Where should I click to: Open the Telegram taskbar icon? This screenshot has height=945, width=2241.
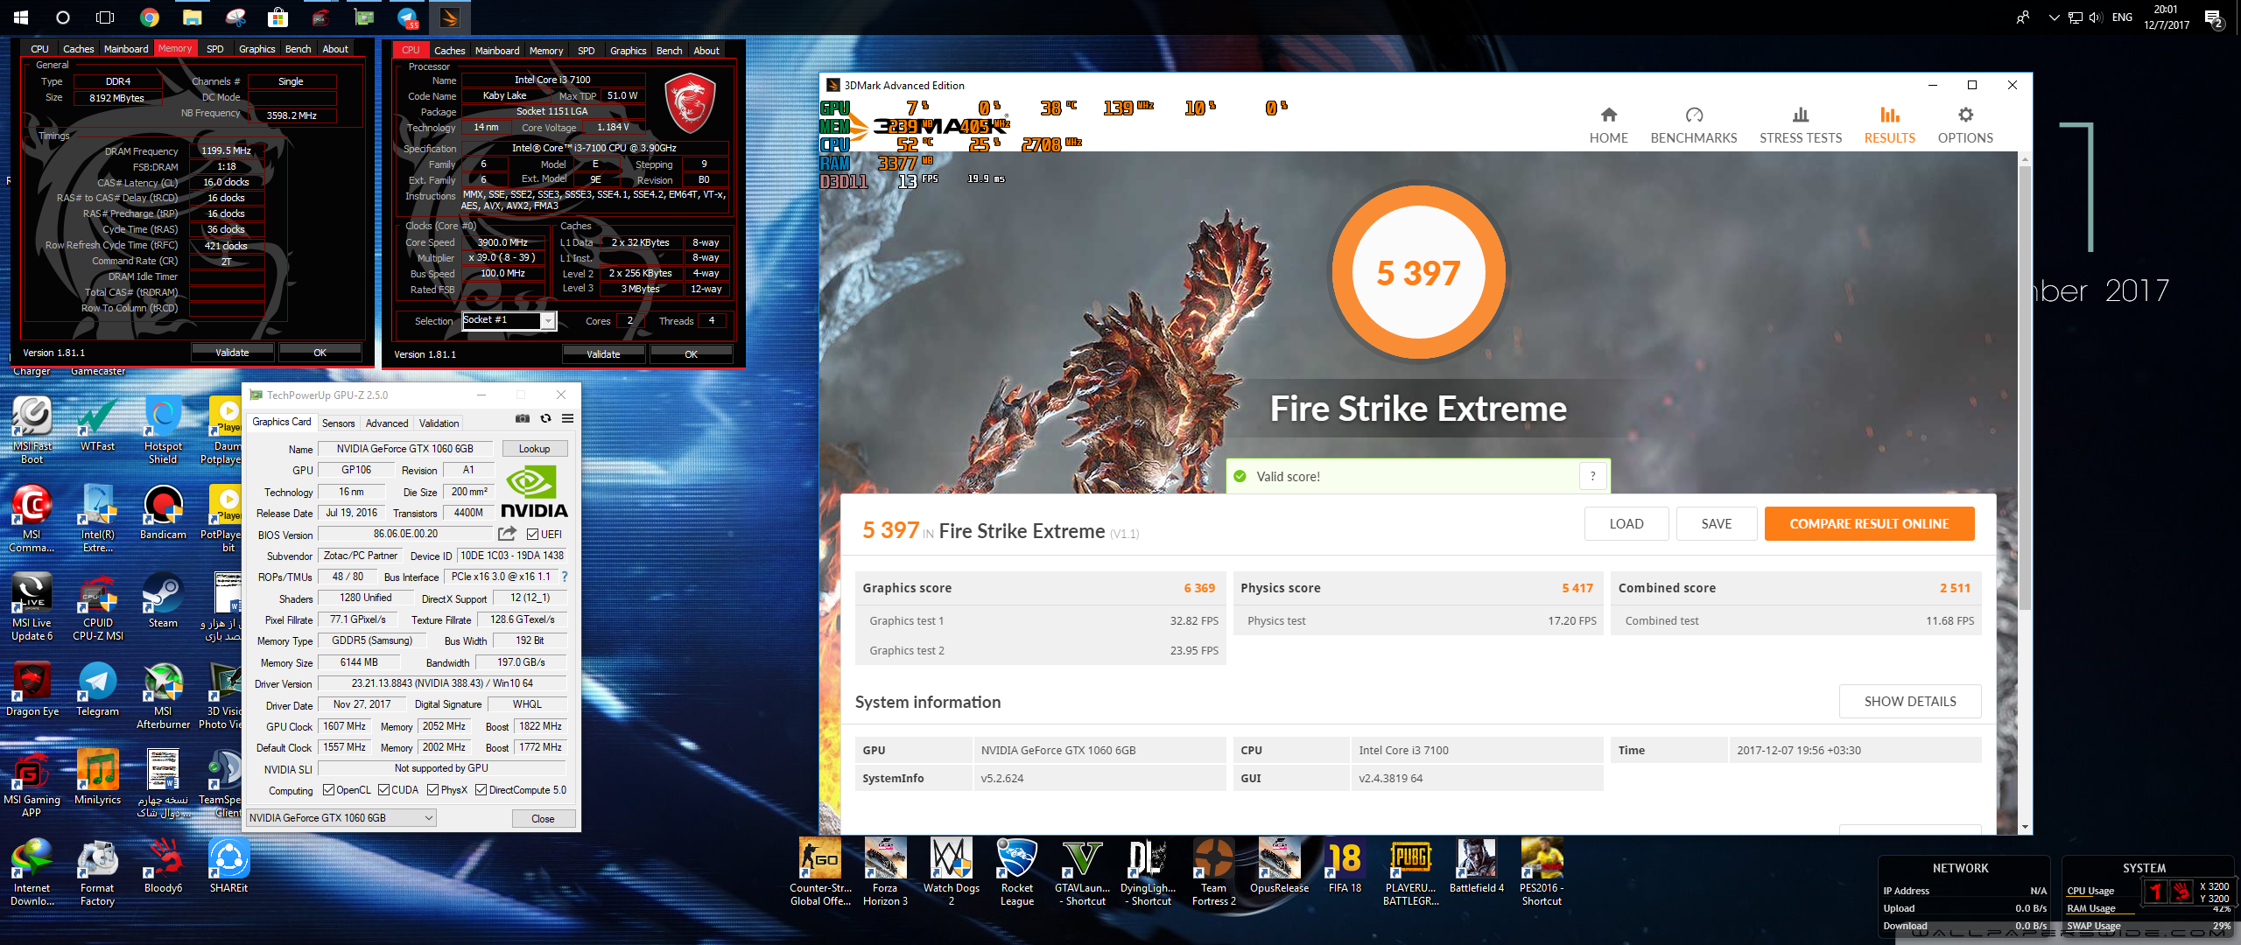407,17
